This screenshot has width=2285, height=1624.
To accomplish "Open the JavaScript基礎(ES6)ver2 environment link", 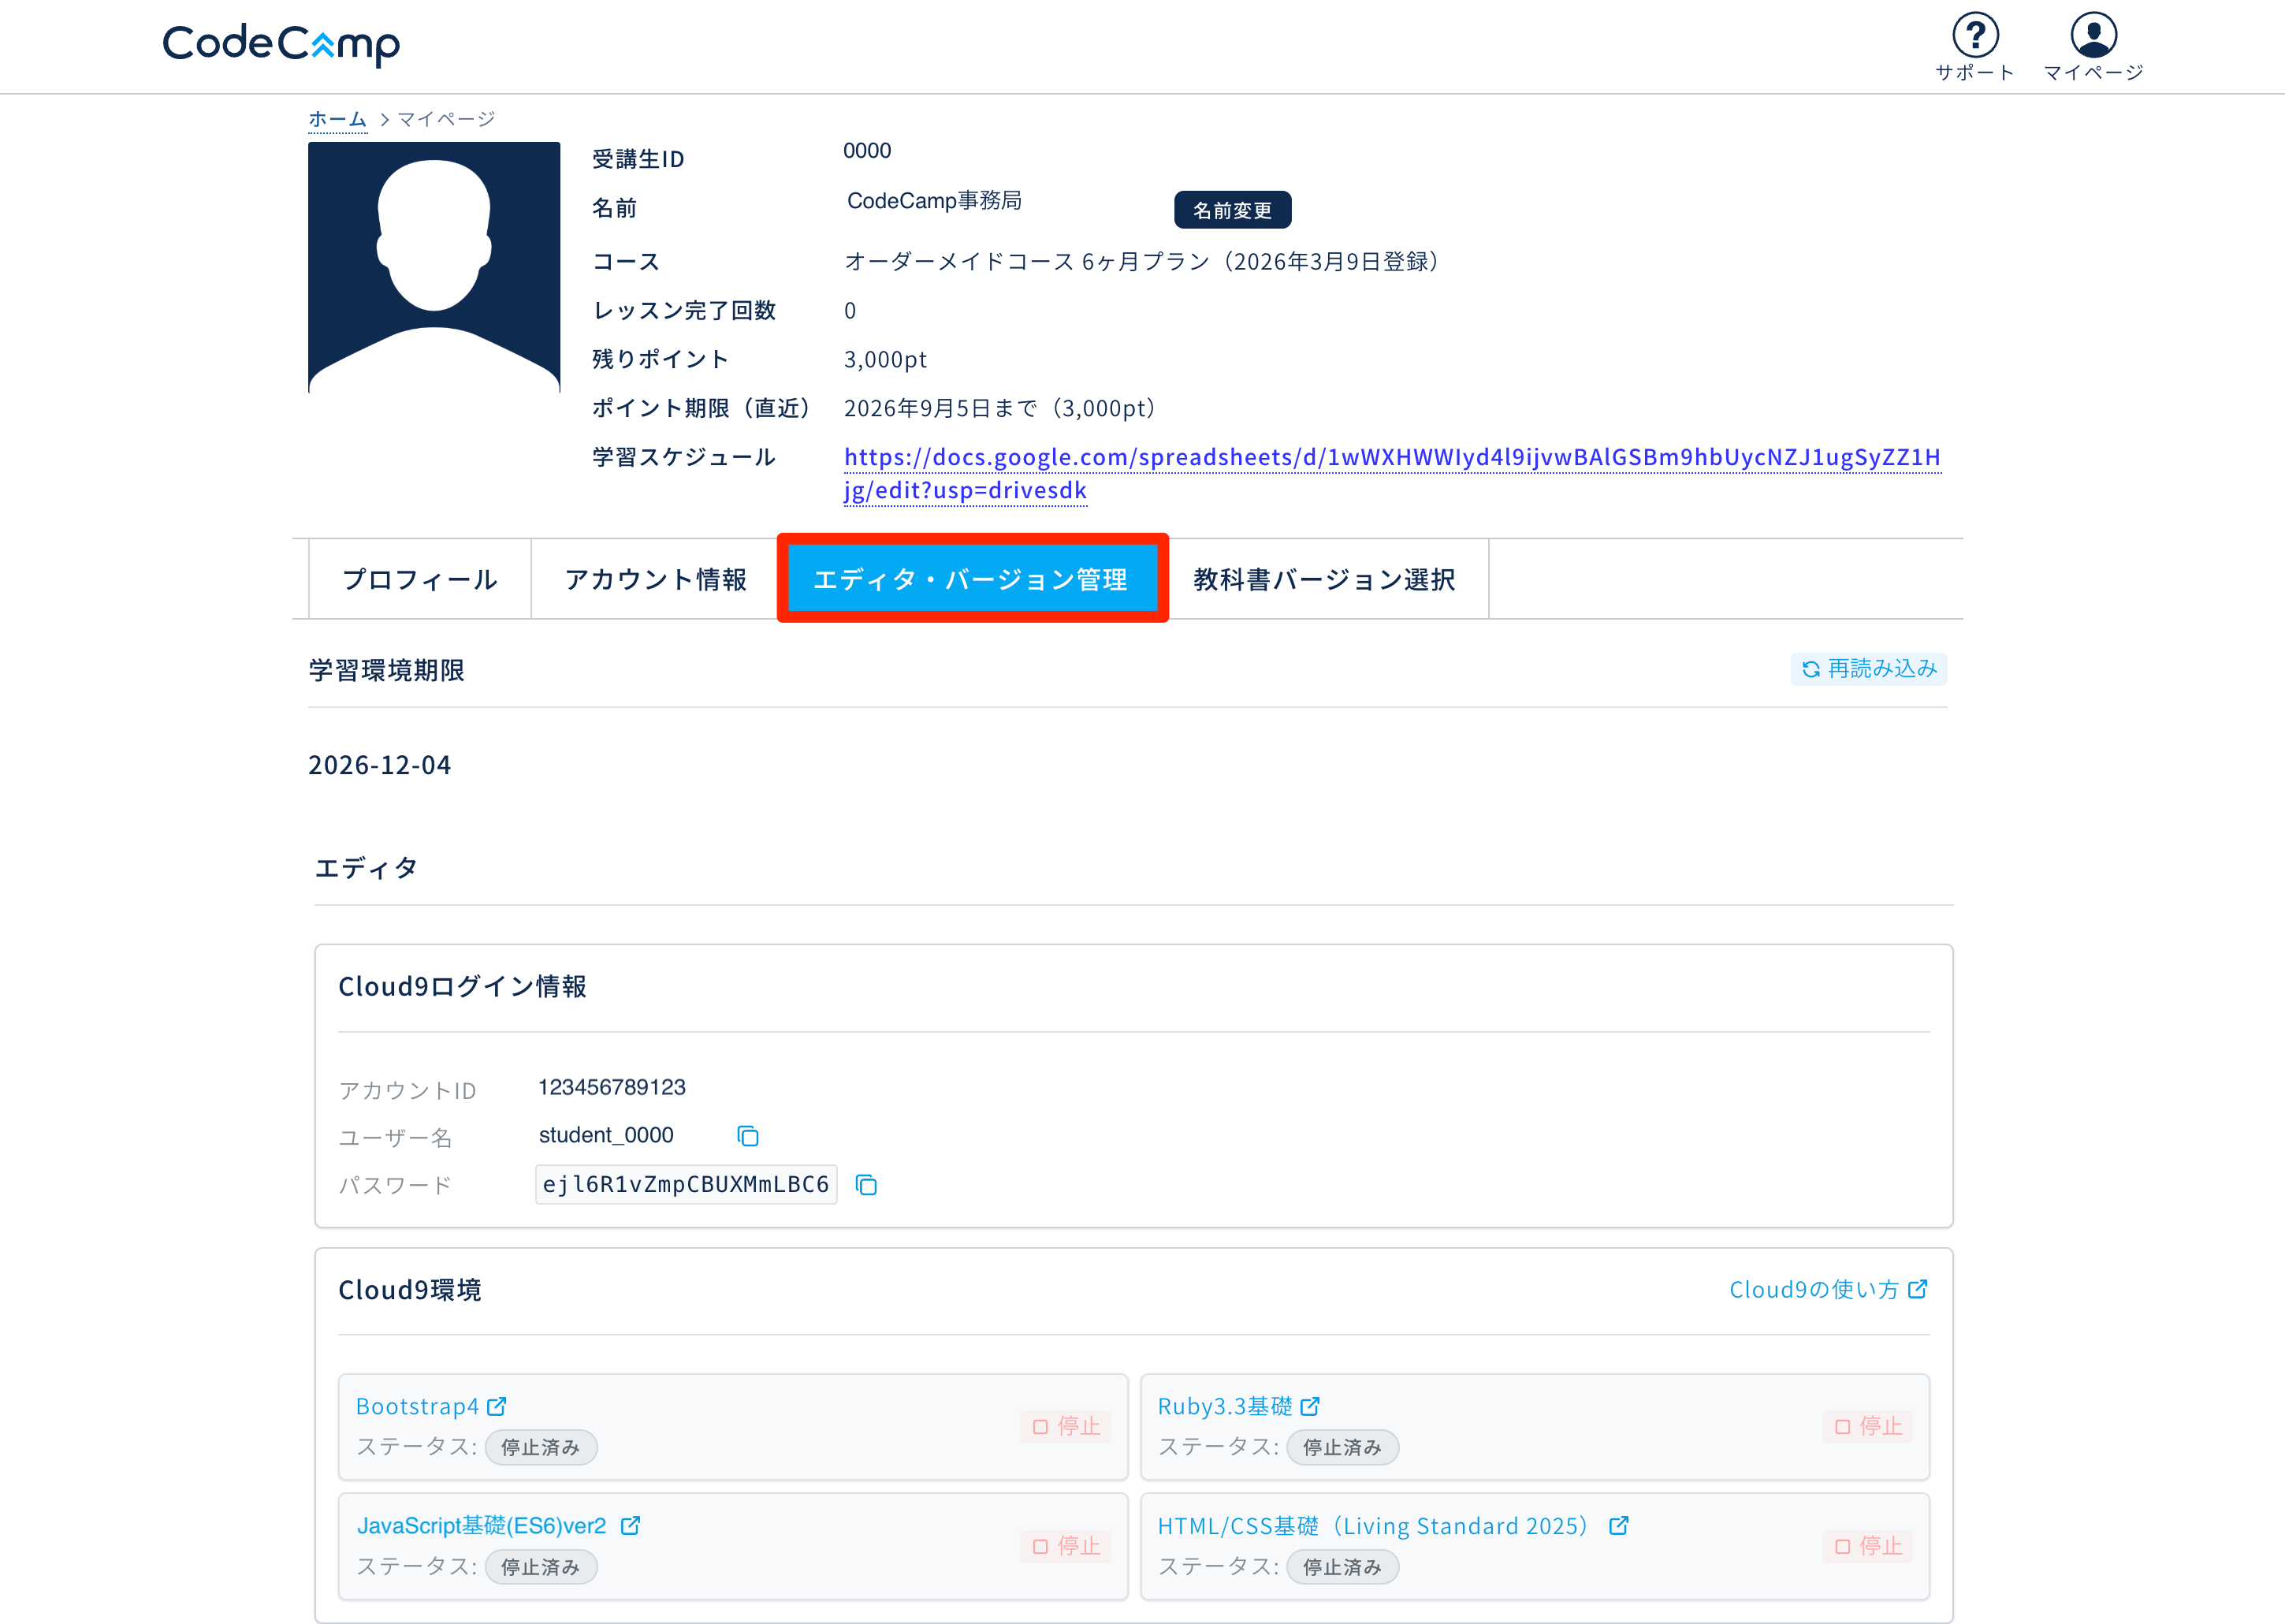I will tap(482, 1525).
